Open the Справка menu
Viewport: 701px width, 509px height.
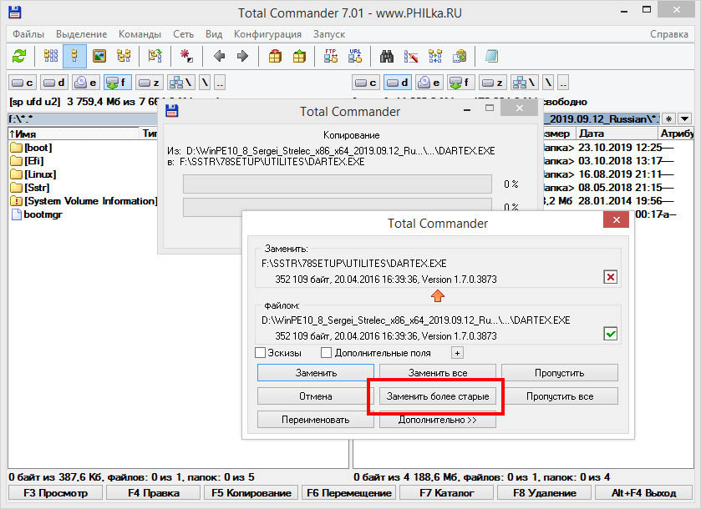pyautogui.click(x=668, y=34)
